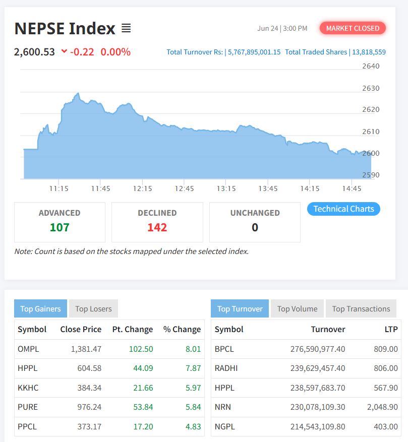Select PPCL in the gainers table
408x442 pixels.
[x=27, y=426]
